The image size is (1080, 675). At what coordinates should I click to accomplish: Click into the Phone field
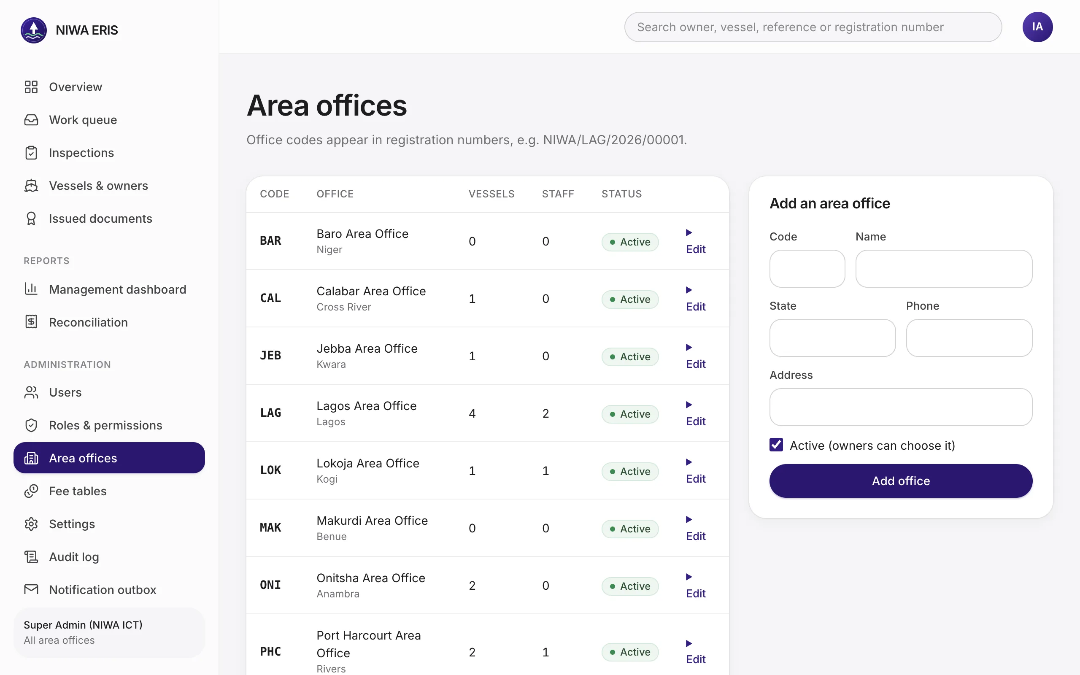pos(969,338)
